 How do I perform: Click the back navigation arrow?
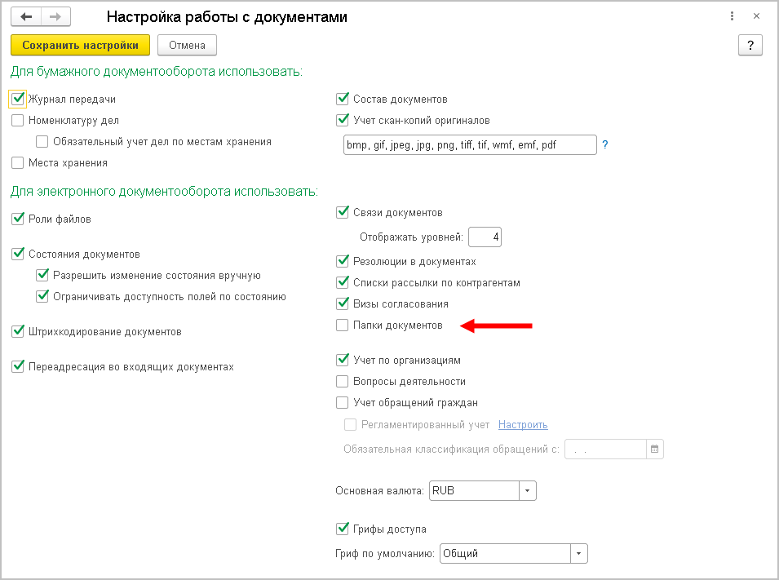tap(26, 17)
